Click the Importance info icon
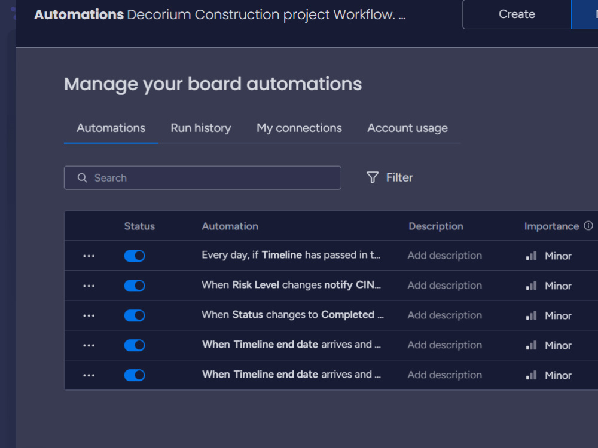Screen dimensions: 598x448 588,226
